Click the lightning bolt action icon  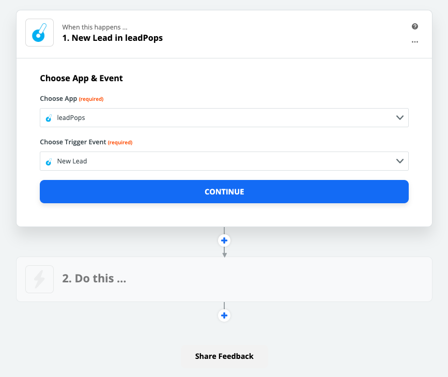(39, 279)
